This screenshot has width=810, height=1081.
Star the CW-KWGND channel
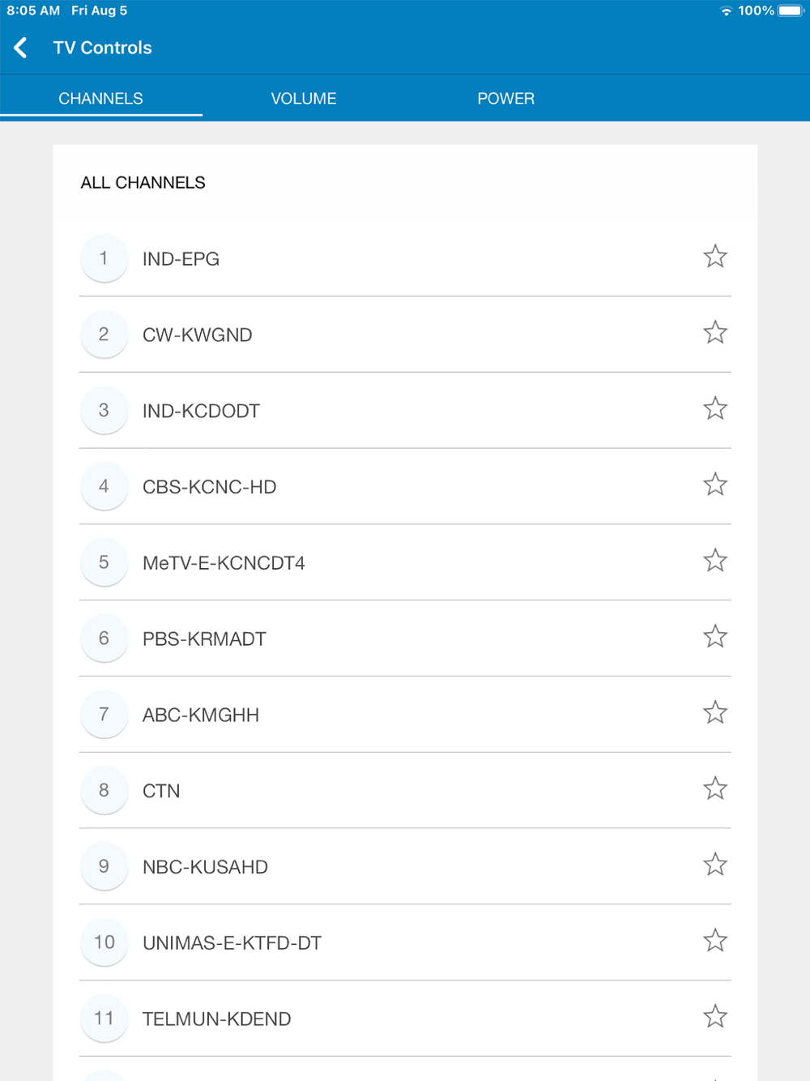(x=714, y=333)
